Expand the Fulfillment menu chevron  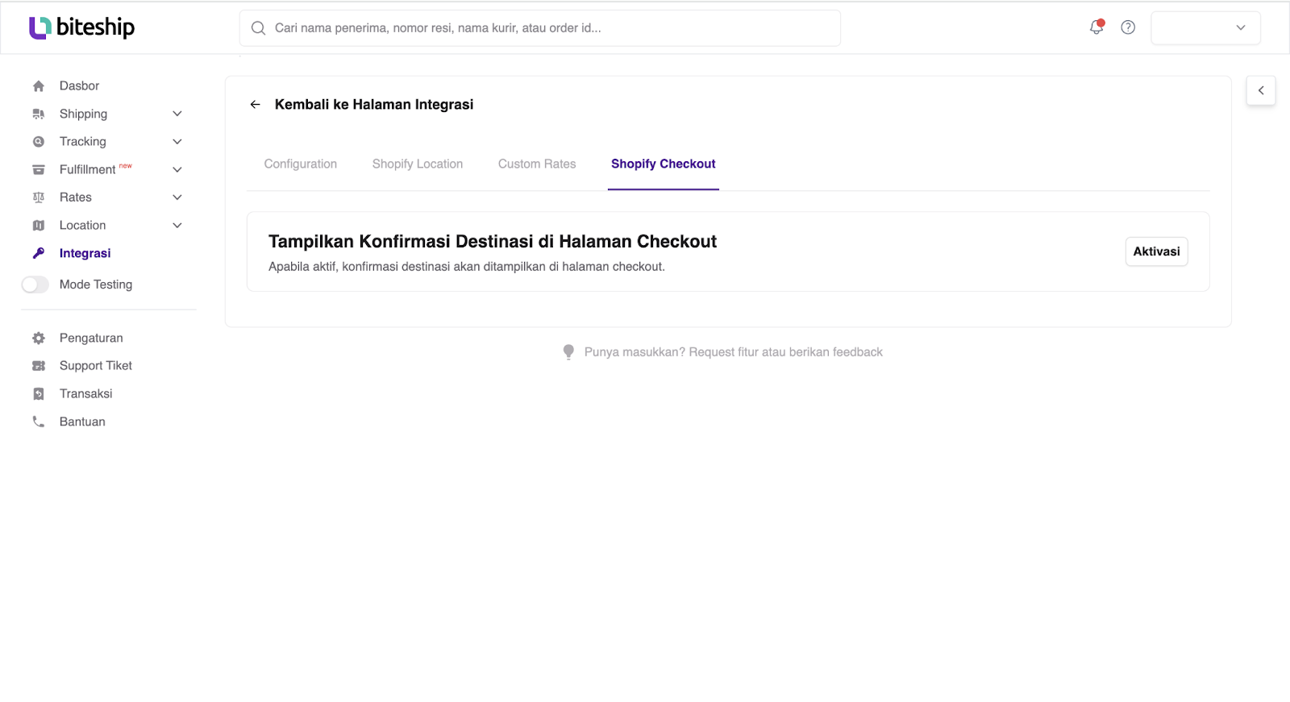(177, 169)
